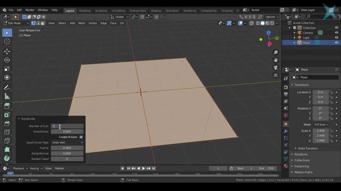Collapse the Subdivide operator panel
The width and height of the screenshot is (341, 191).
click(x=19, y=119)
